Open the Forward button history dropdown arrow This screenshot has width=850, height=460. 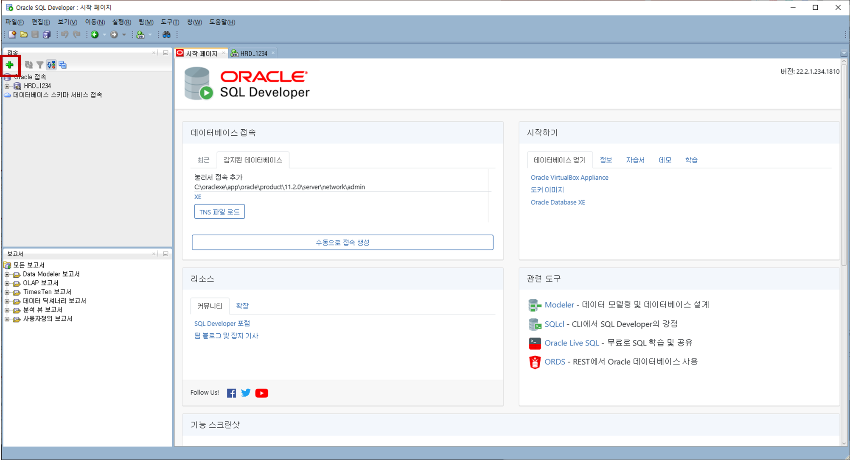coord(124,35)
